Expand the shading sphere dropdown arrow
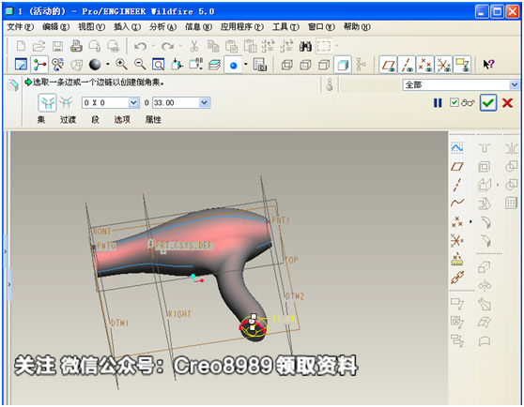The height and width of the screenshot is (407, 524). click(x=108, y=64)
